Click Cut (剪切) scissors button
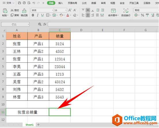Image resolution: width=159 pixels, height=128 pixels. (x=15, y=10)
